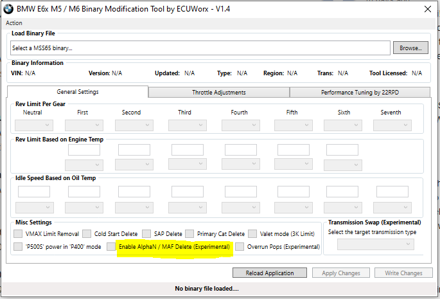Image resolution: width=440 pixels, height=299 pixels.
Task: Toggle 'P500S' power in 'P400' mode checkbox
Action: click(x=18, y=246)
